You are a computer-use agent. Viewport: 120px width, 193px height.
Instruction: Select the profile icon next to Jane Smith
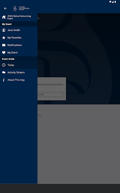point(4,30)
